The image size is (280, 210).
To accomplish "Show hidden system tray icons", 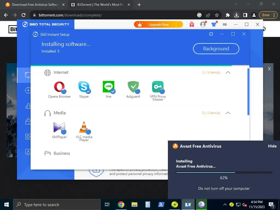I will click(225, 205).
